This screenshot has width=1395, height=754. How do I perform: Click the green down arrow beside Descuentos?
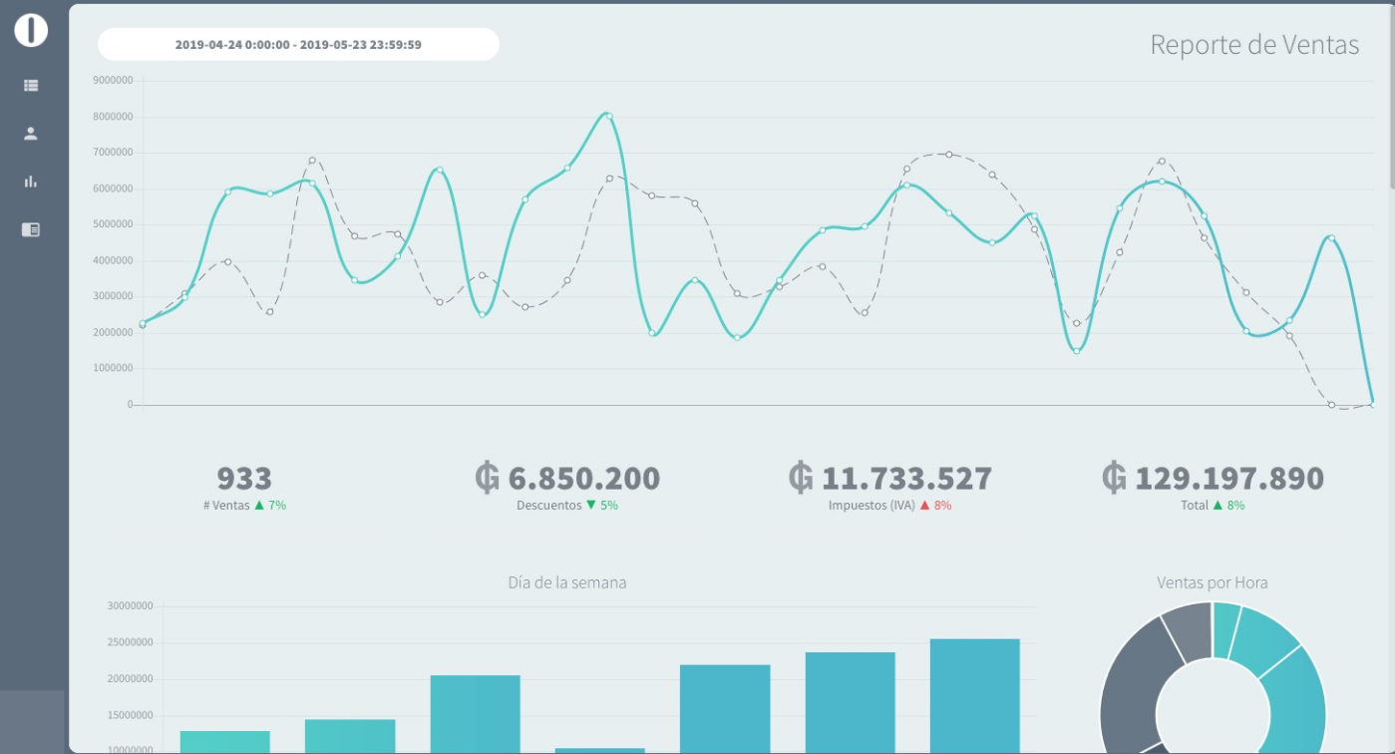coord(591,506)
